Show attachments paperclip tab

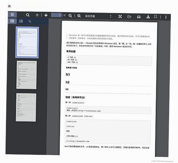point(30,22)
